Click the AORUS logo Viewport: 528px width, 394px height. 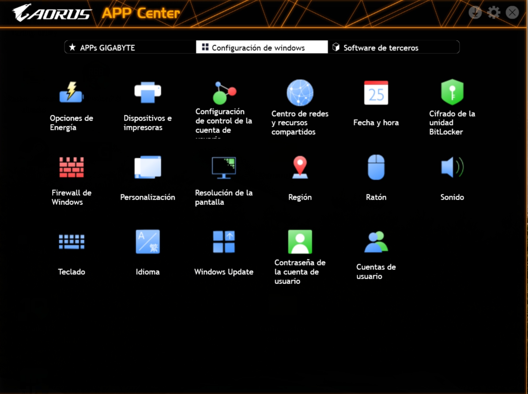tap(52, 13)
